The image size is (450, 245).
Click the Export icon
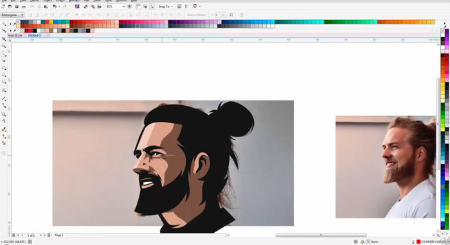point(93,6)
